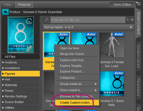Open Show Asset in submenu
This screenshot has height=111, width=143.
(x=77, y=90)
